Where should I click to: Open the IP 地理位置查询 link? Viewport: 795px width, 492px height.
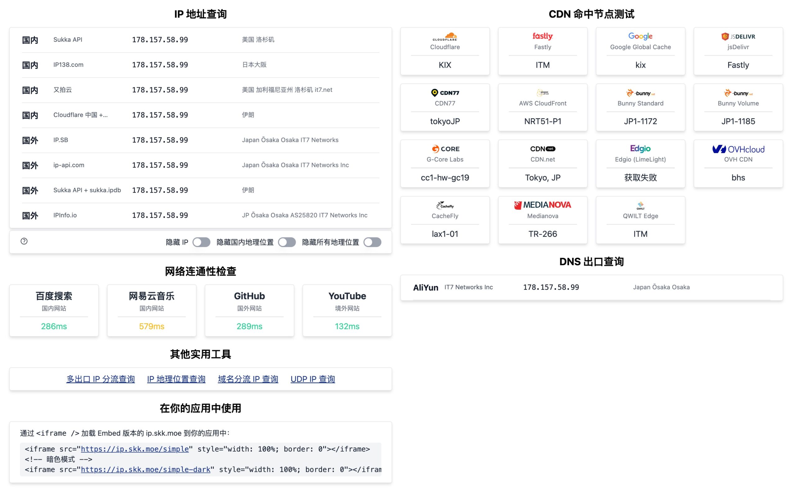pyautogui.click(x=176, y=379)
